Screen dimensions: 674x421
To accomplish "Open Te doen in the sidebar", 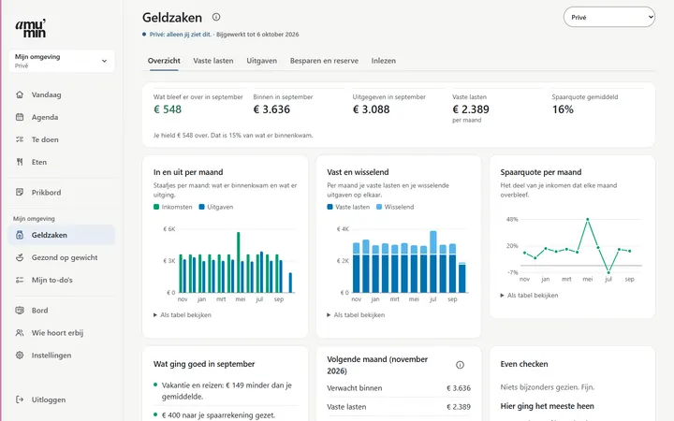I will [x=62, y=139].
